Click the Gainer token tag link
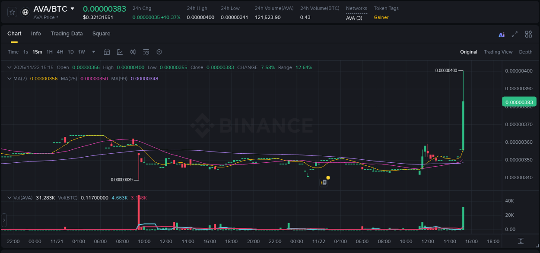 click(380, 18)
